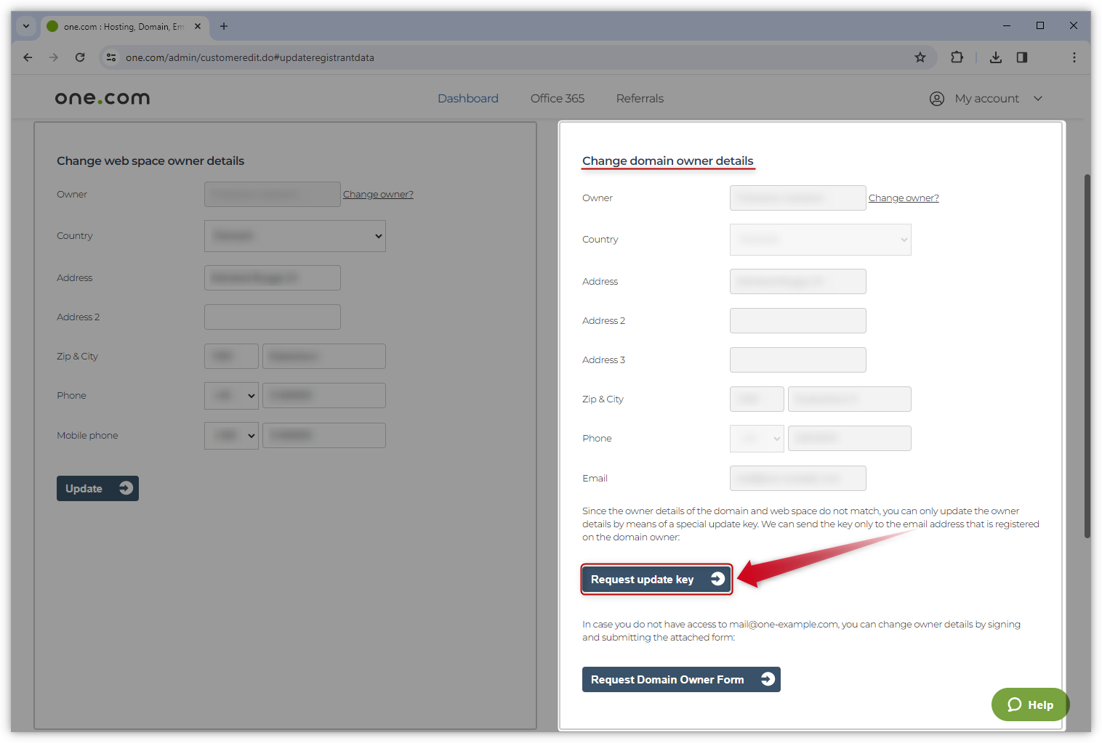Open the browser extensions puzzle icon
The image size is (1102, 743).
tap(957, 57)
